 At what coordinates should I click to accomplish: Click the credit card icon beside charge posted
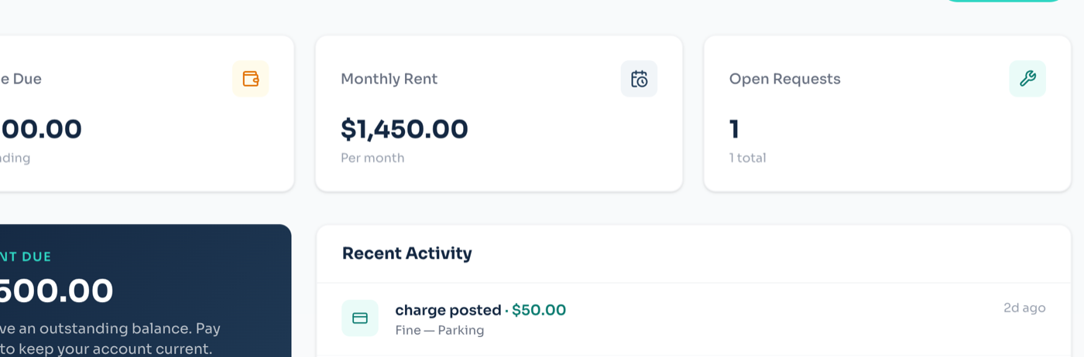[360, 318]
